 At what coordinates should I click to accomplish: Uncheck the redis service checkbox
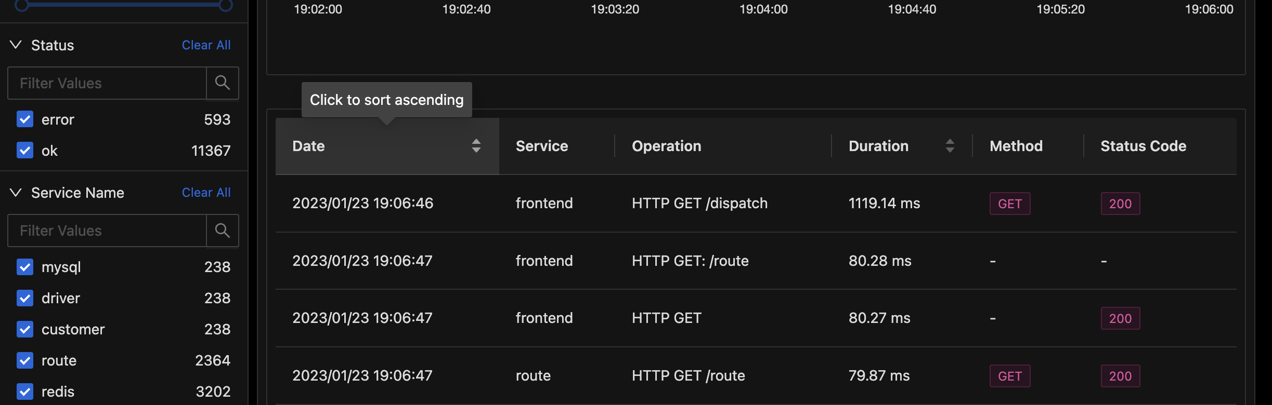pyautogui.click(x=24, y=392)
